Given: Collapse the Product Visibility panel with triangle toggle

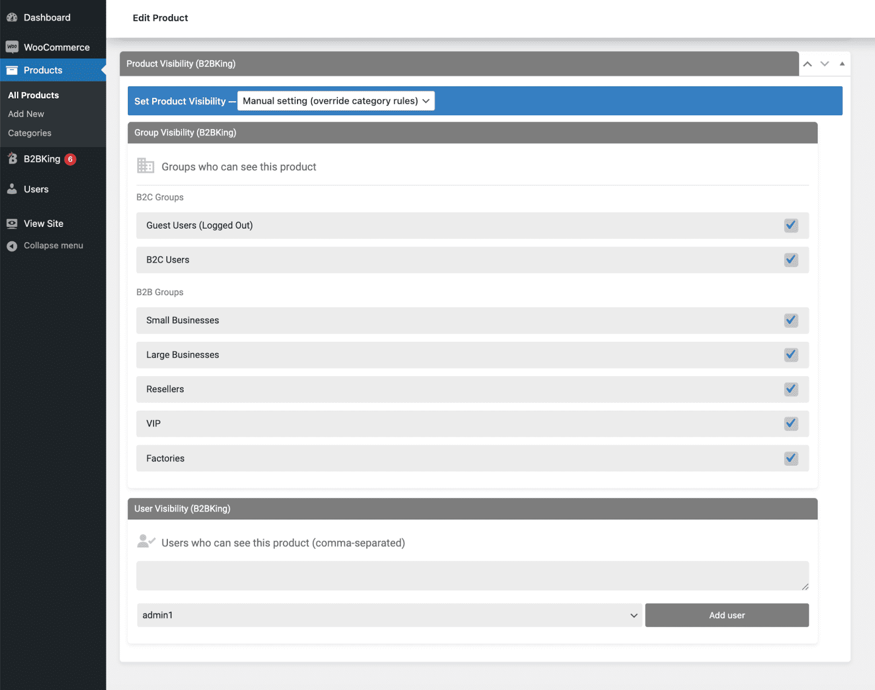Looking at the screenshot, I should [x=842, y=64].
